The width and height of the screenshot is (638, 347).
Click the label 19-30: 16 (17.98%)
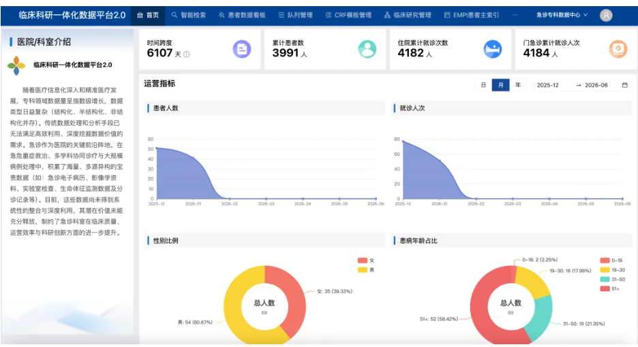(570, 271)
